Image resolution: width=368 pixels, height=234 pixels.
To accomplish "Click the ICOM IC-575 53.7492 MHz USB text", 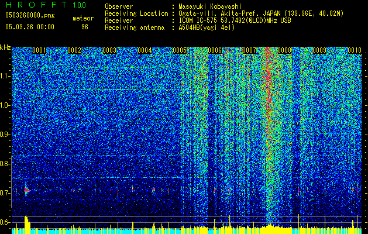I will pos(235,20).
